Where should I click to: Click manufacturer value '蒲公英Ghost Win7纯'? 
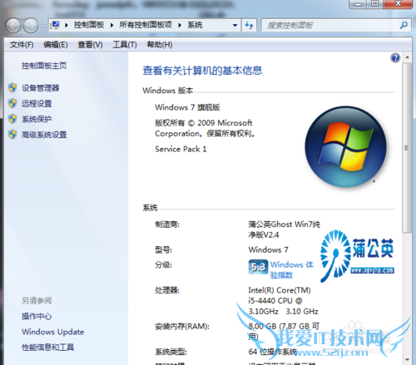click(285, 224)
